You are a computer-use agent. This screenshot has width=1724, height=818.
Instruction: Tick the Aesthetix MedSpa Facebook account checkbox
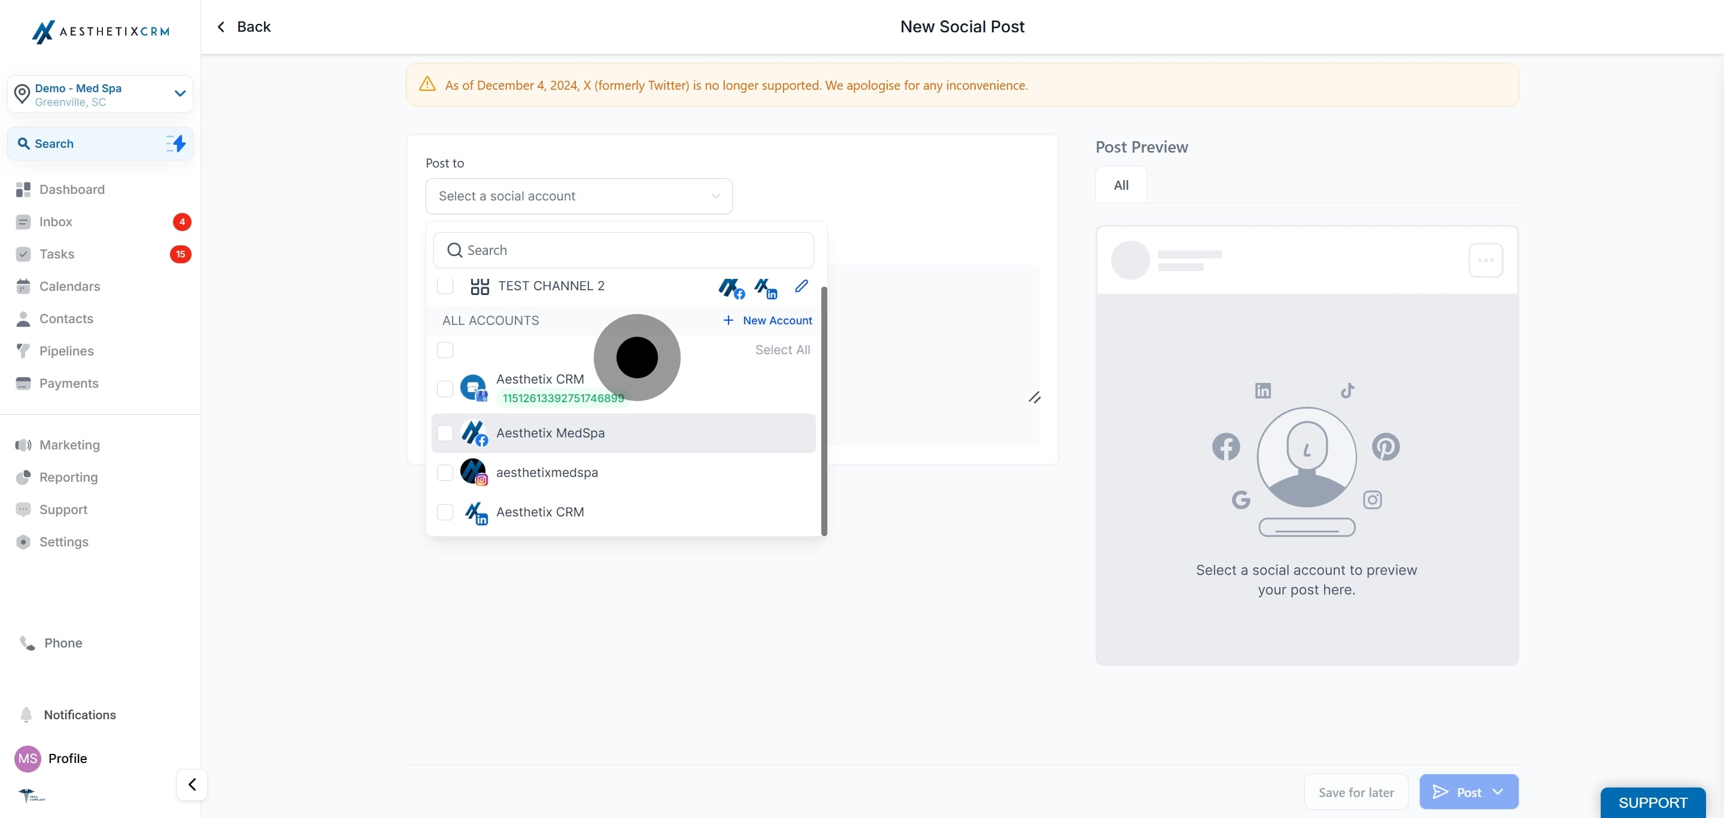(x=445, y=433)
